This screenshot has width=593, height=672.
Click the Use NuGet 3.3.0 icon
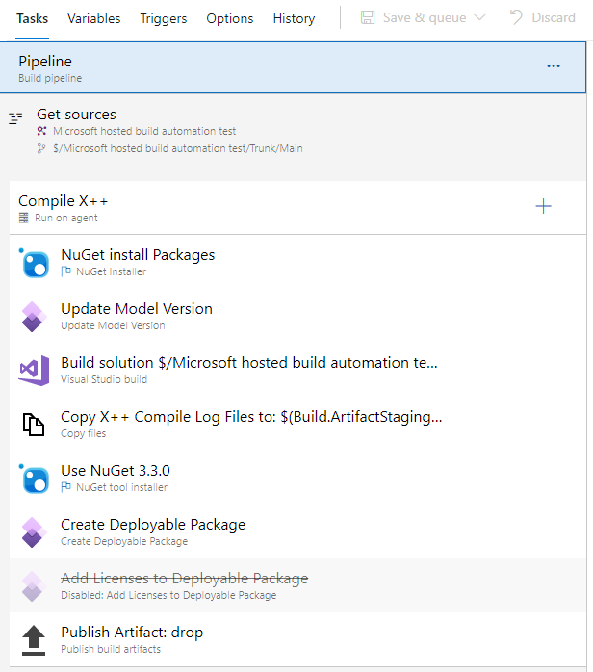click(35, 479)
